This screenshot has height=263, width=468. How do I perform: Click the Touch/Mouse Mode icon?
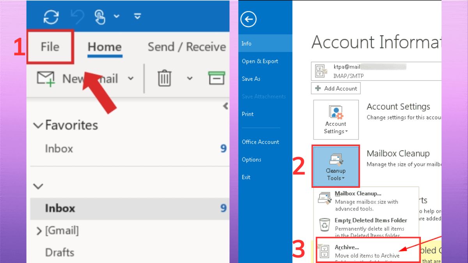[101, 17]
